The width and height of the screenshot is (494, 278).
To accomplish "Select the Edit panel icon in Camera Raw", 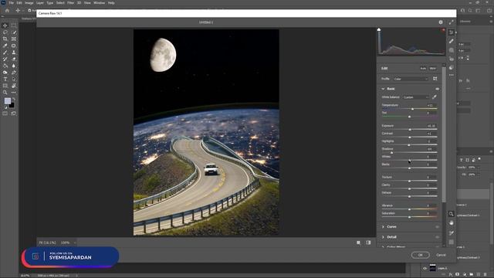I will click(451, 32).
